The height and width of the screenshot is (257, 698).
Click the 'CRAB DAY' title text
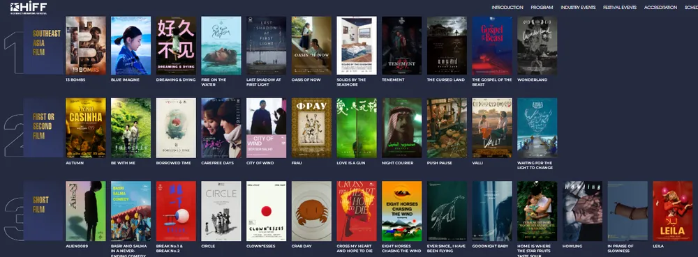[x=302, y=246]
